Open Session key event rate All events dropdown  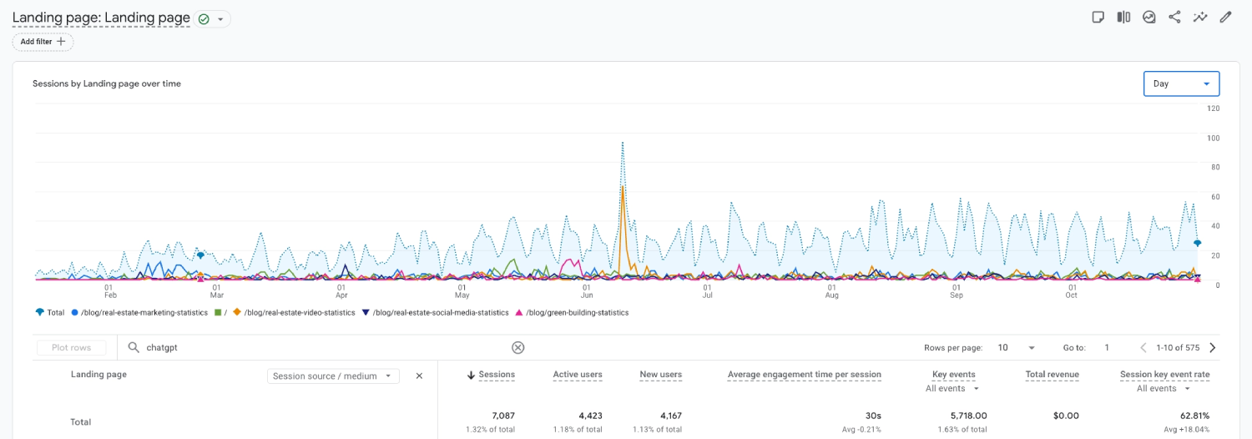[x=1164, y=389]
